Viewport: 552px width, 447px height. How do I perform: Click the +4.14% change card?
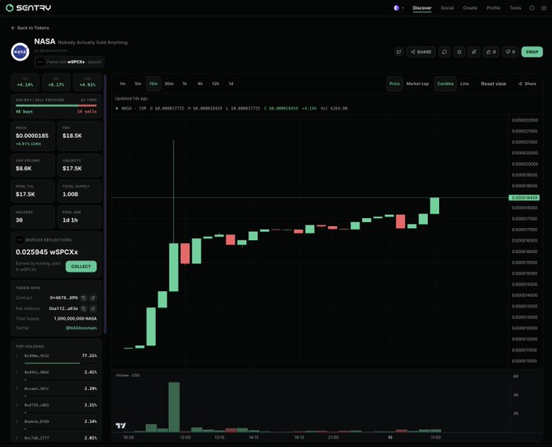click(x=25, y=82)
